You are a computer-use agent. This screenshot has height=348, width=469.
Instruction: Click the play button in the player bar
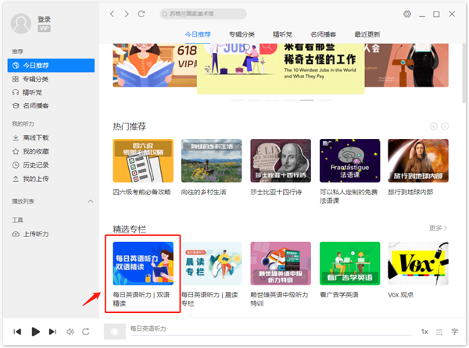35,332
